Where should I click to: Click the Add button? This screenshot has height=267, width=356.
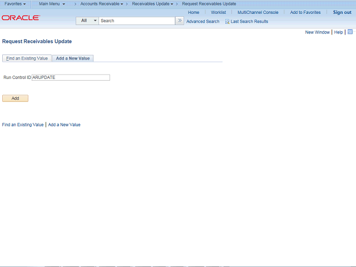(x=15, y=98)
